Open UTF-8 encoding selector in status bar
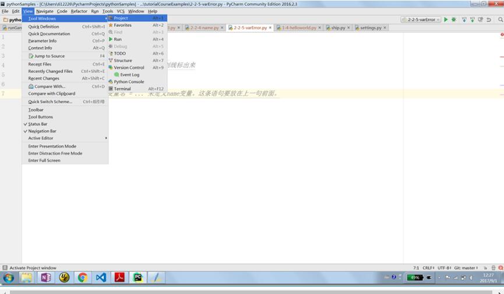Screen dimensions: 504x294 444,268
